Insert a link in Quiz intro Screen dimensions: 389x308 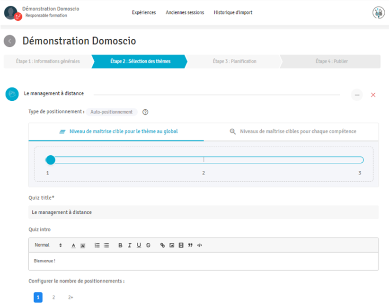162,245
